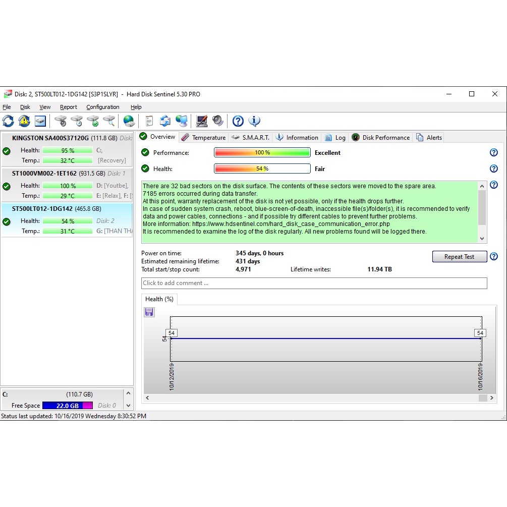Open the Report menu
Screen dimensions: 507x507
(x=69, y=107)
